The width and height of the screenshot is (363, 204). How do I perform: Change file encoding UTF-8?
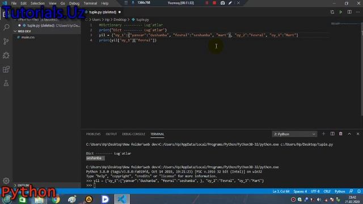pyautogui.click(x=315, y=192)
